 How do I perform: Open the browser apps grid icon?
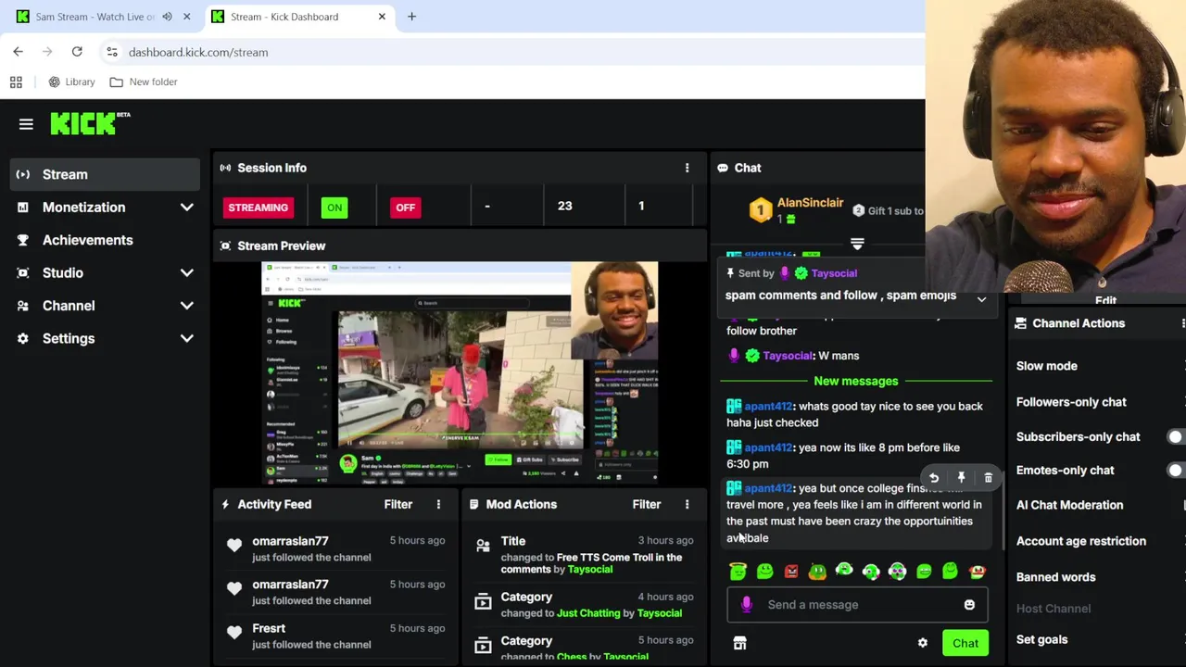point(16,82)
